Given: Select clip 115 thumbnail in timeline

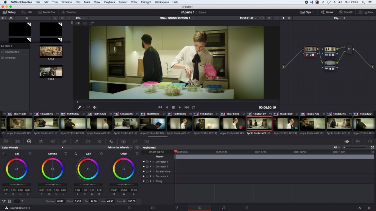Looking at the screenshot, I should point(286,124).
